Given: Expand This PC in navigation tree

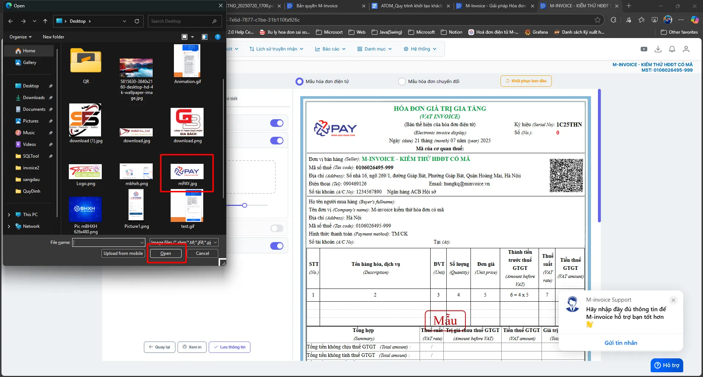Looking at the screenshot, I should click(9, 215).
